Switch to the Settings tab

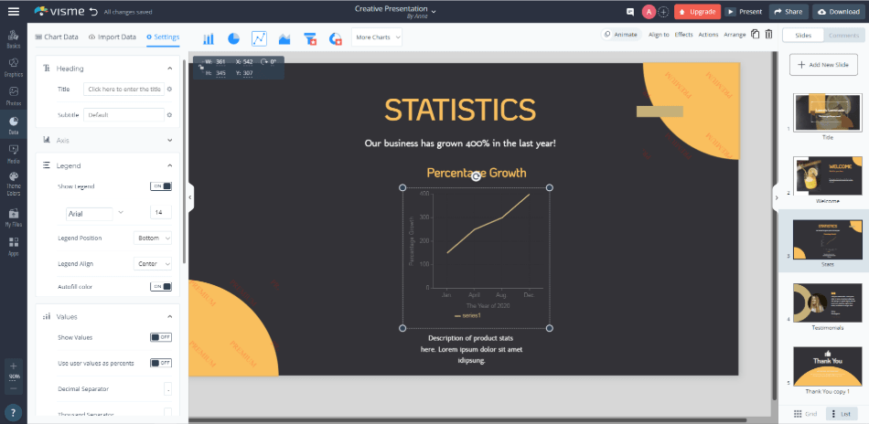coord(163,37)
